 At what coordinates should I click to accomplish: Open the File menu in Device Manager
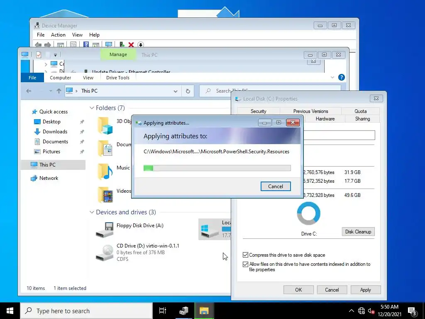(41, 35)
